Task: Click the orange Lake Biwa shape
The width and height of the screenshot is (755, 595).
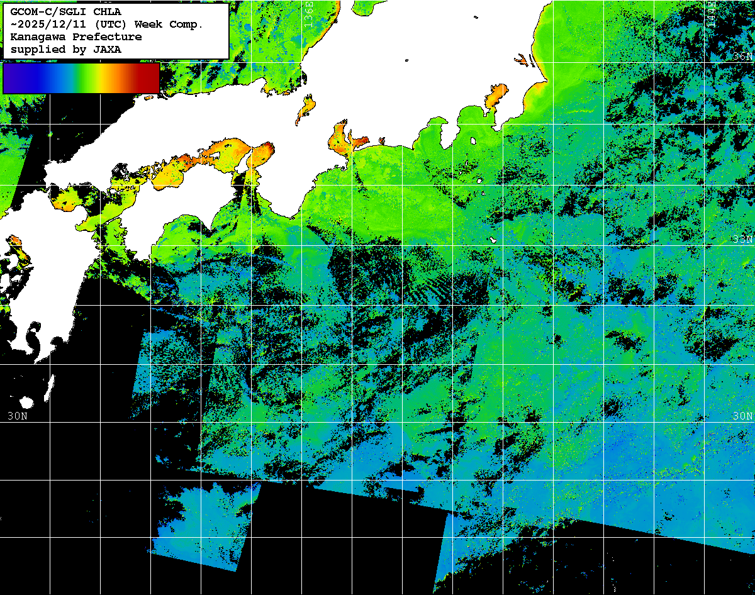Action: pyautogui.click(x=306, y=108)
